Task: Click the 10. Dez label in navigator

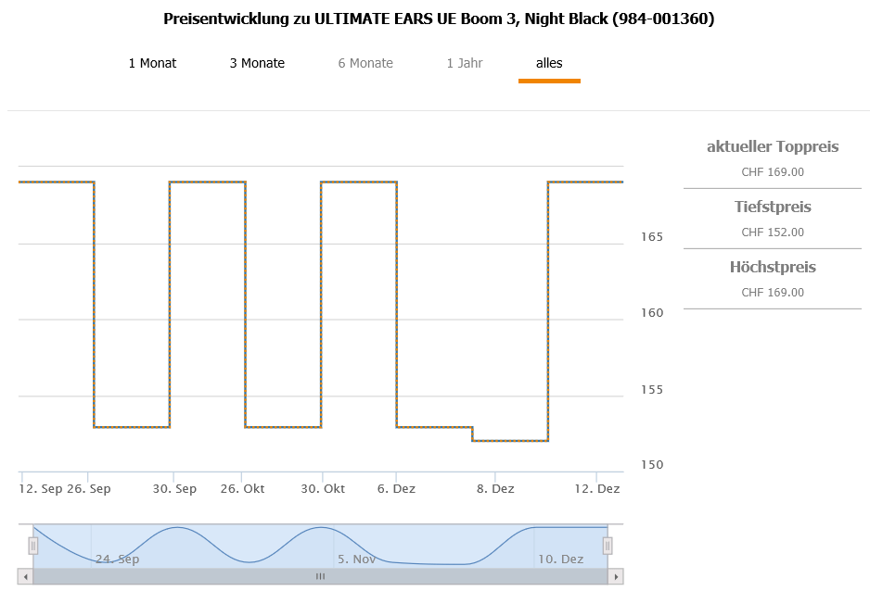Action: coord(560,559)
